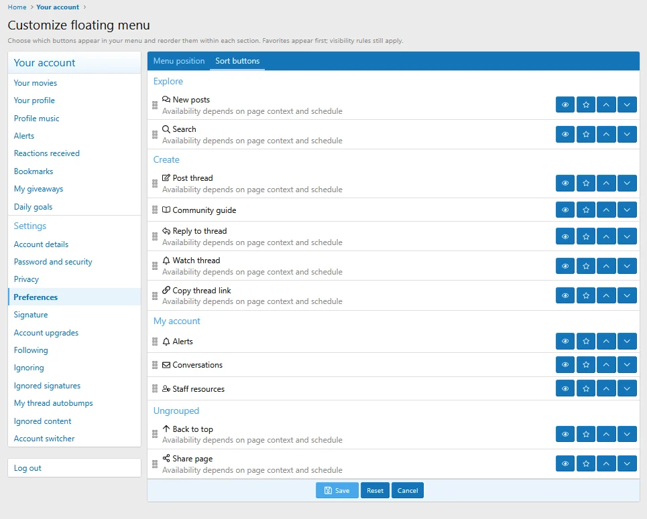Open Your account breadcrumb link
Screen dimensions: 647x519
click(58, 7)
